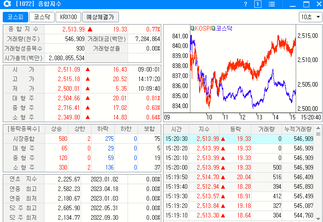
Task: Click the 지수 column header
Action: click(x=204, y=129)
